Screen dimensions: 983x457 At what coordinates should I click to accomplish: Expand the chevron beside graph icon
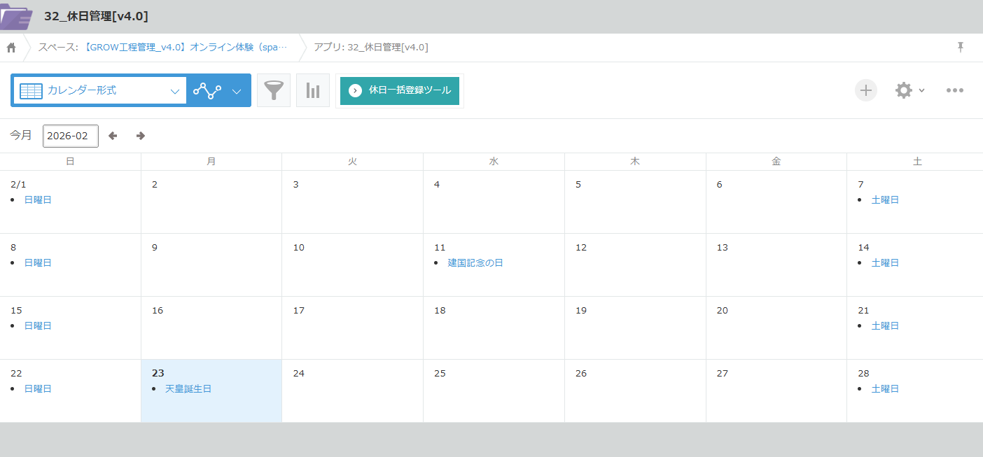pyautogui.click(x=237, y=91)
